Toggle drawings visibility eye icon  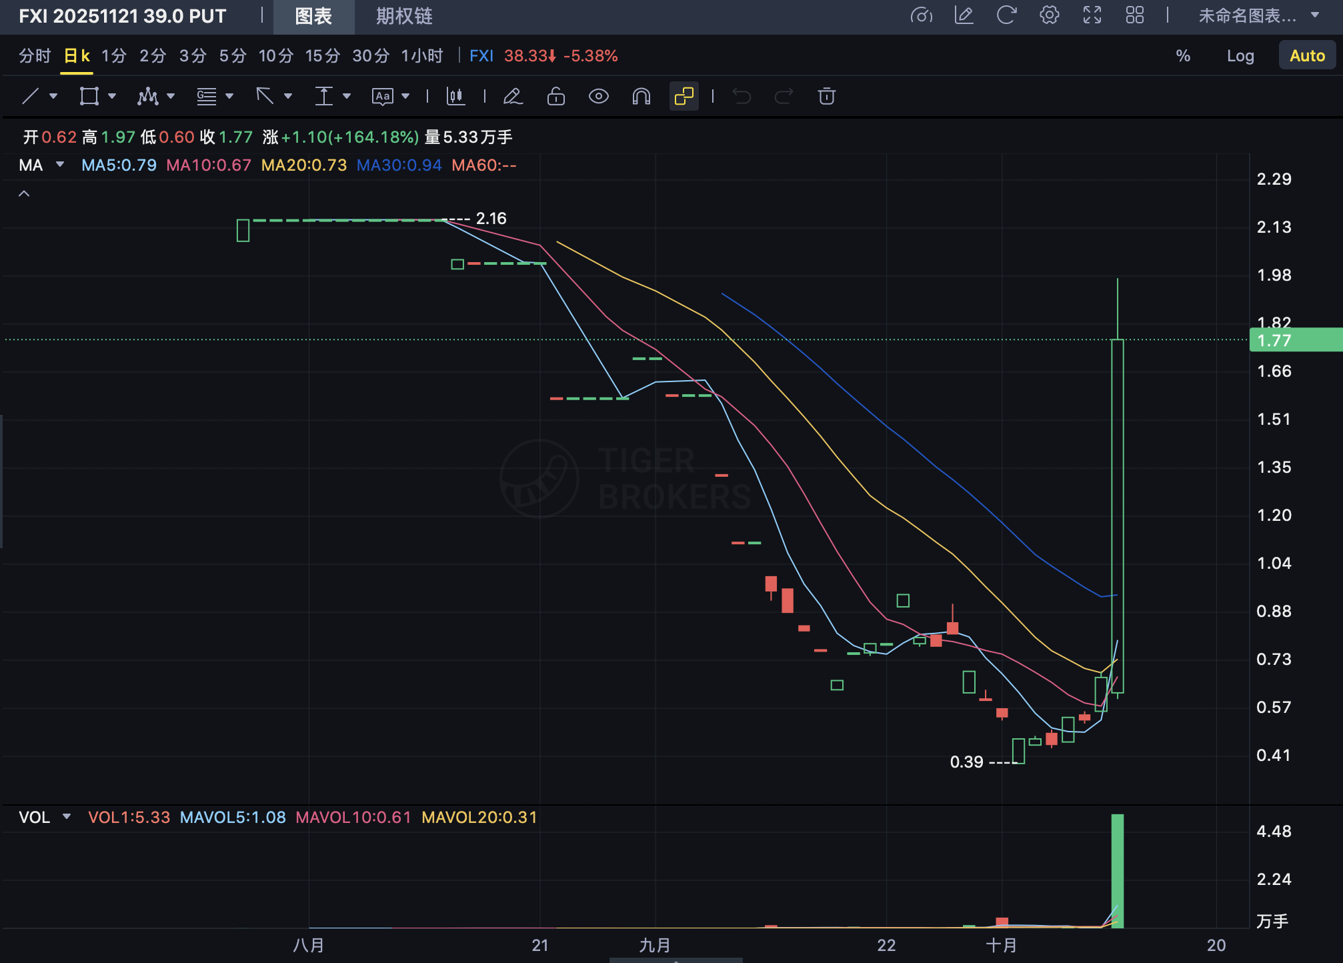[598, 97]
